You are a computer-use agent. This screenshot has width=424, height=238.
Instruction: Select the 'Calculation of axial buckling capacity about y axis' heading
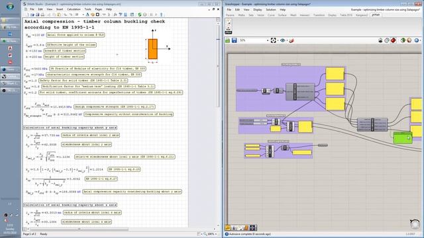[70, 128]
